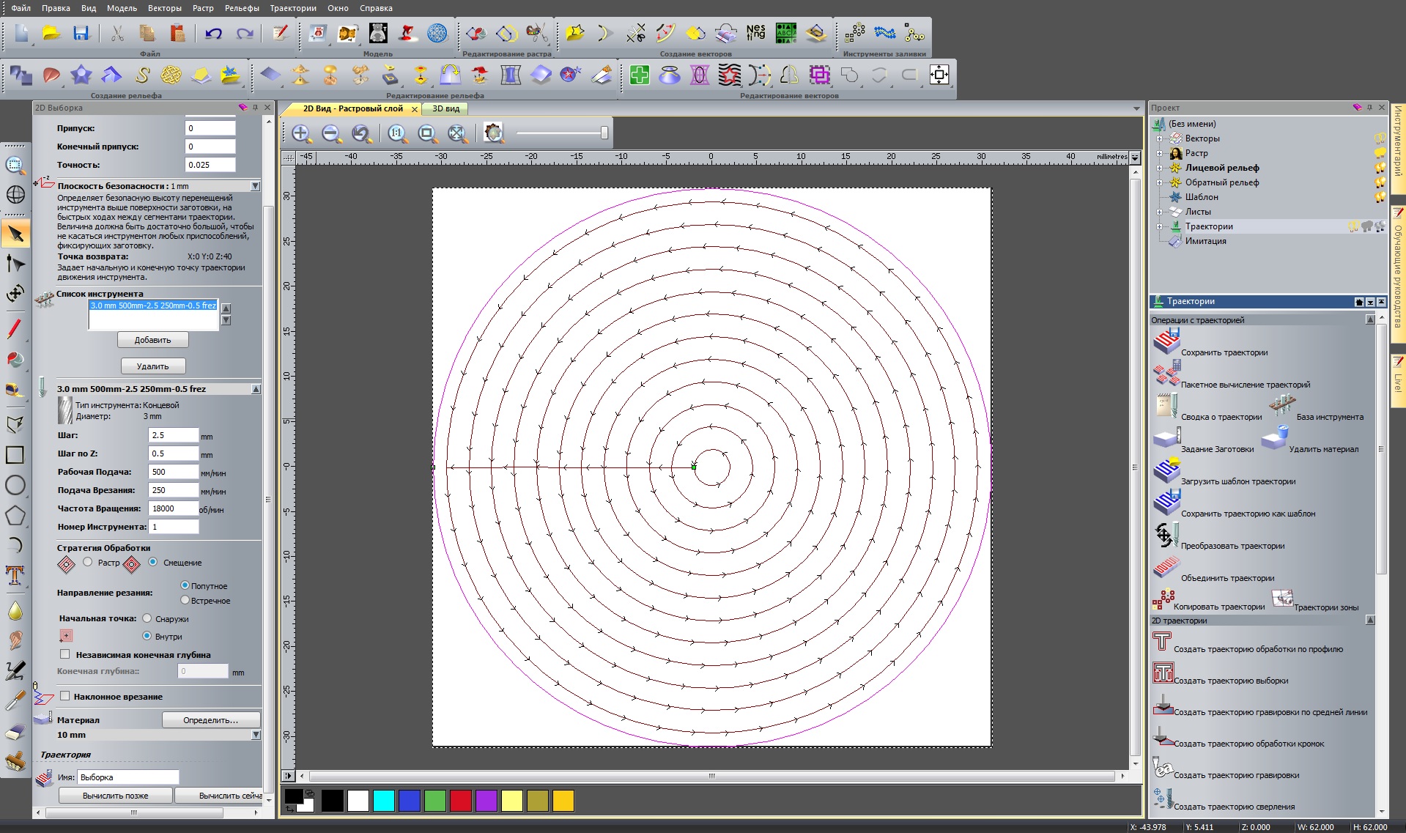Screen dimensions: 1406x833
Task: Enable Наклонное врезание checkbox
Action: coord(65,696)
